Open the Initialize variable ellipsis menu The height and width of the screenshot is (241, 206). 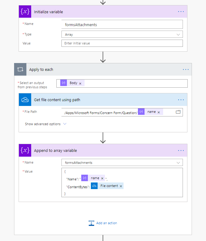181,11
